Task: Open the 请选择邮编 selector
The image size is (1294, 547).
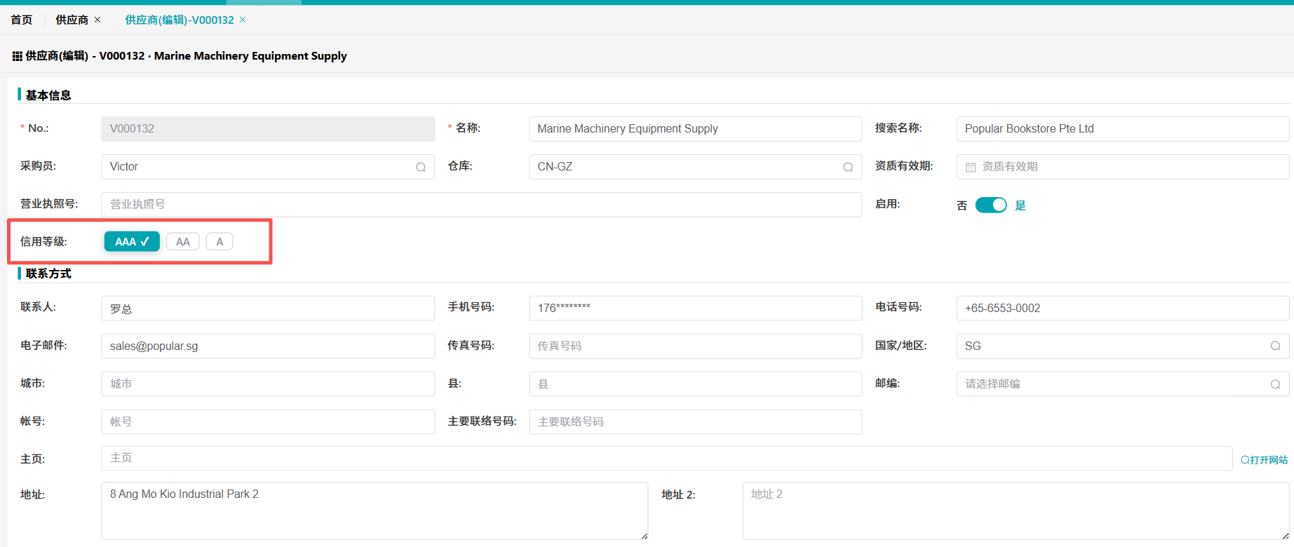Action: 1115,384
